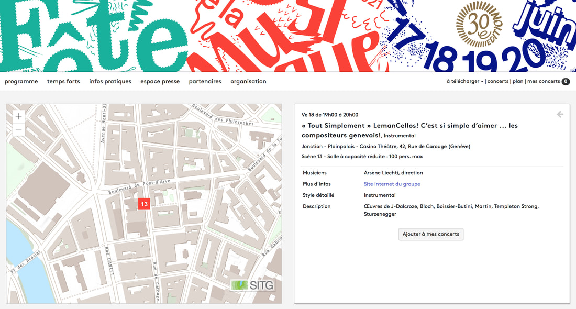Click the green Fête banner logo
Viewport: 576px width, 309px height.
(x=89, y=37)
